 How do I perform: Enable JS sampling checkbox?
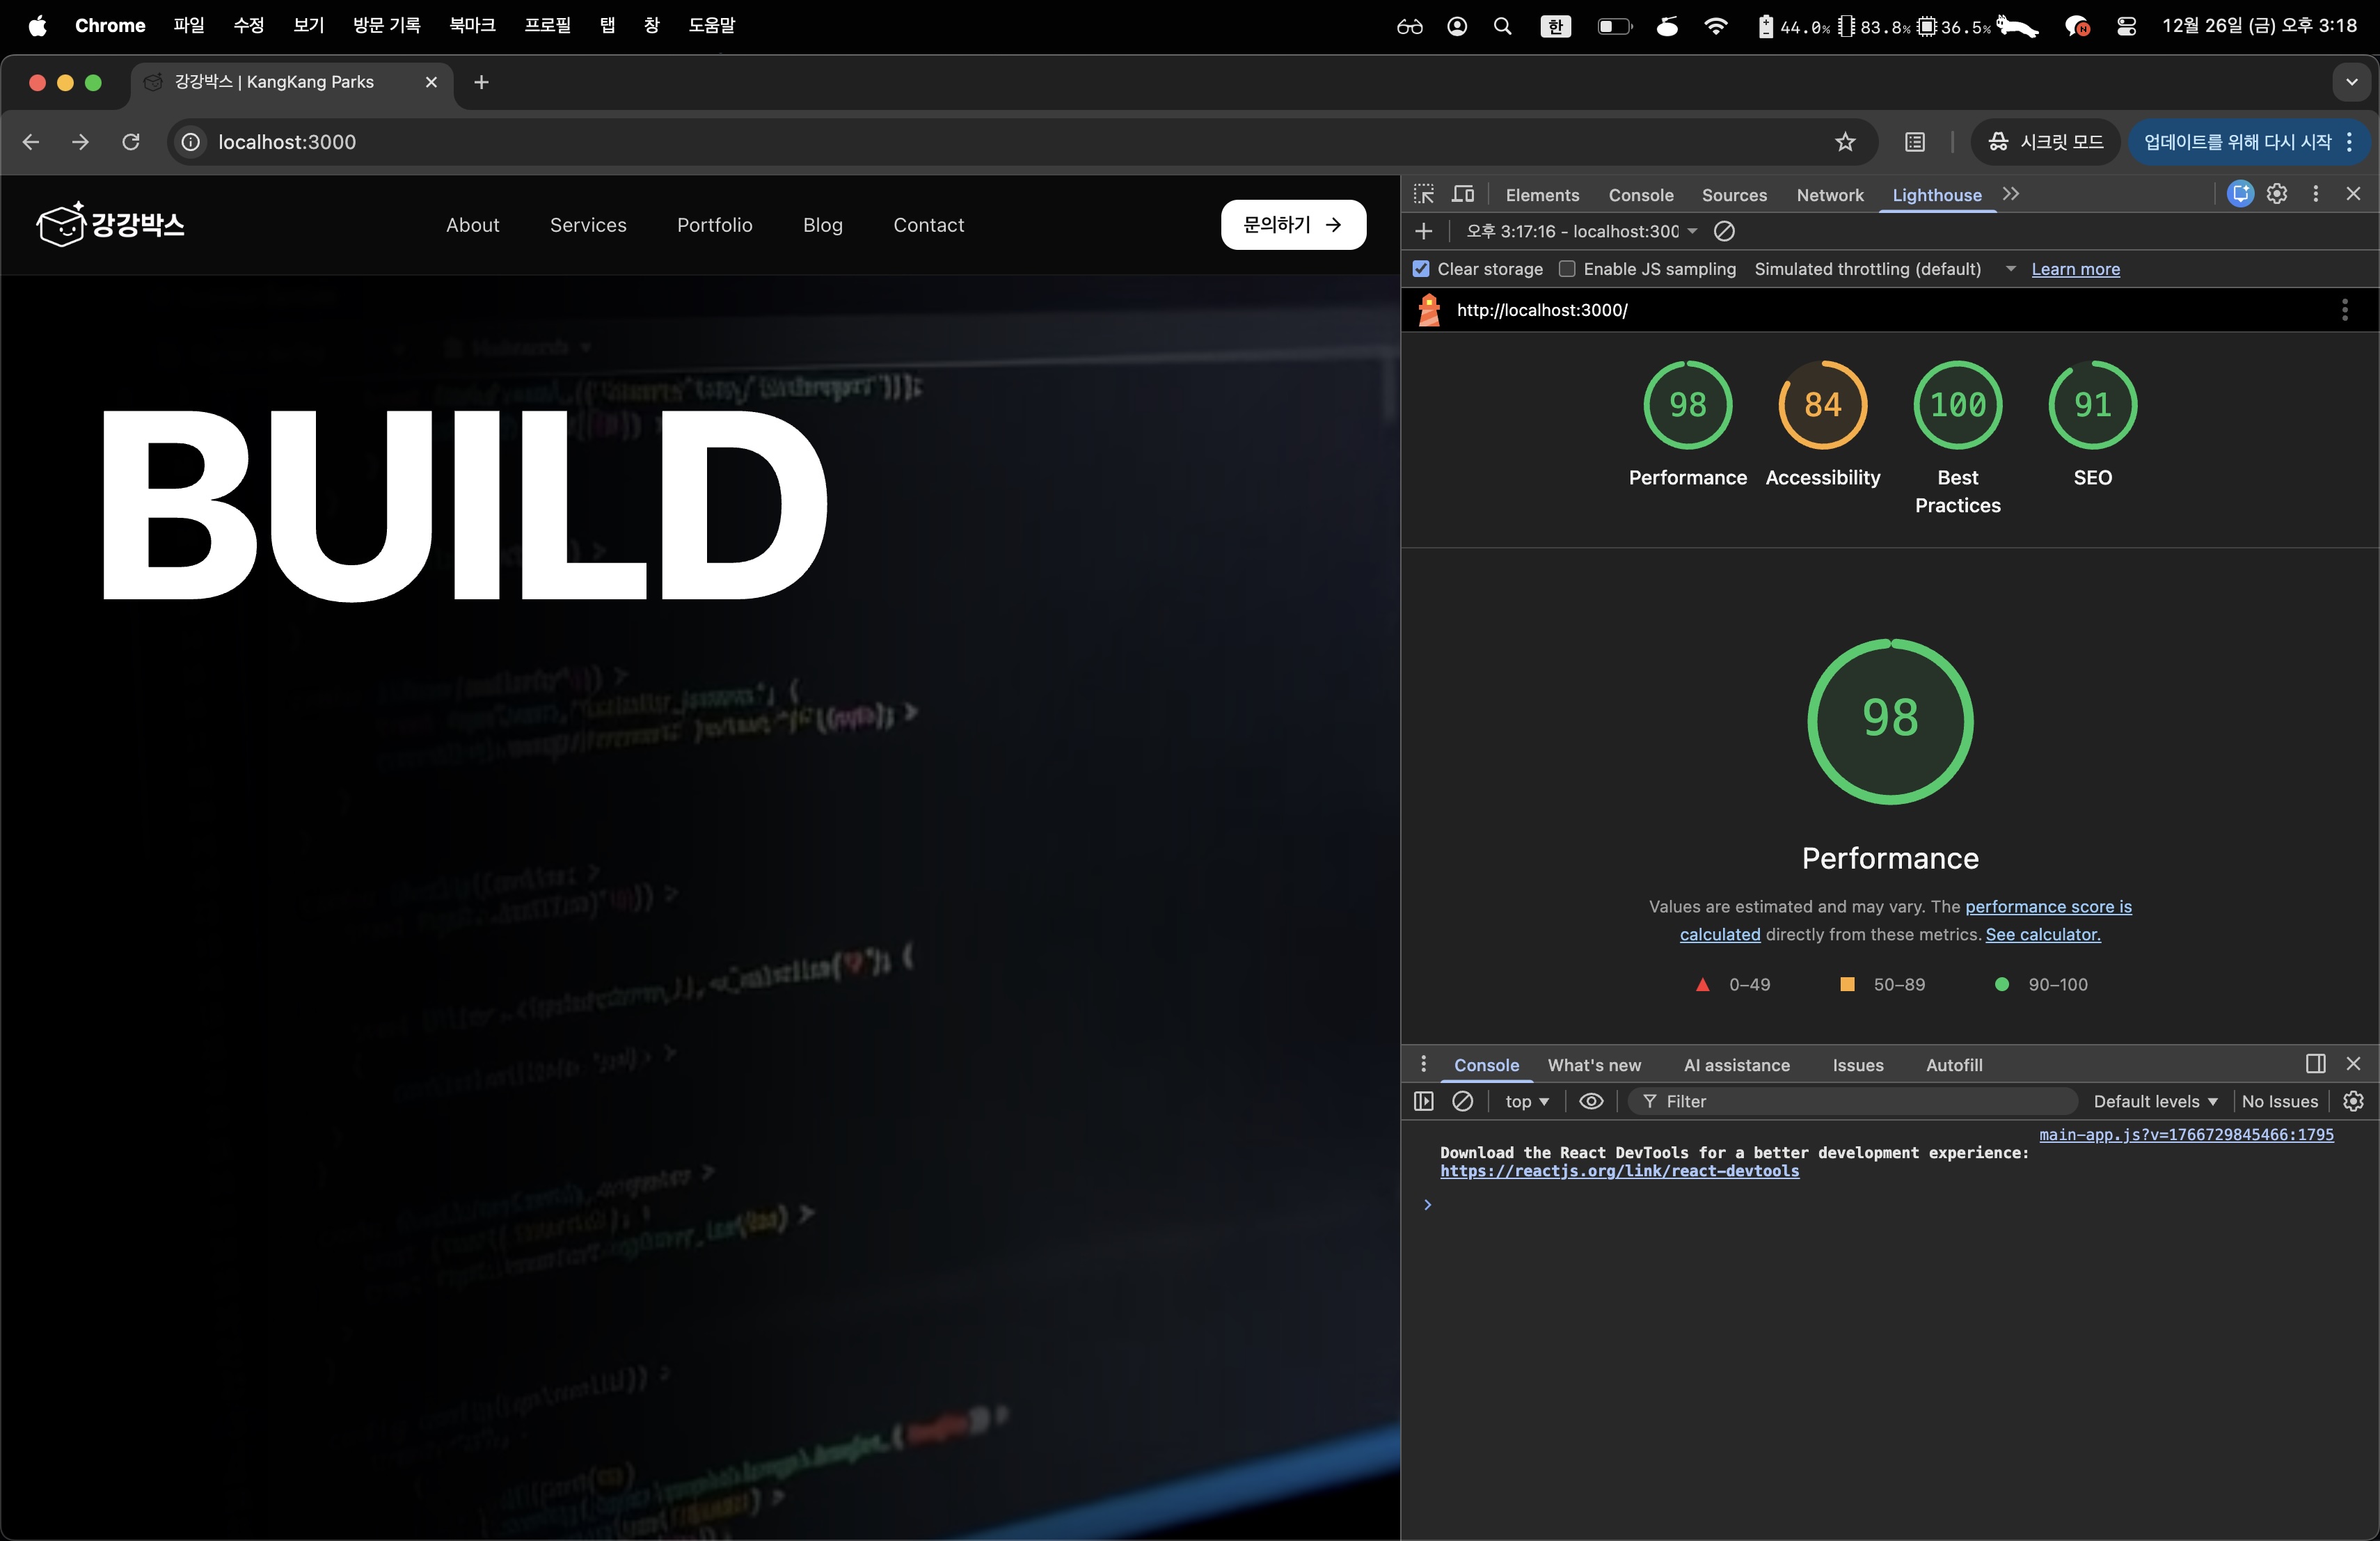click(x=1567, y=269)
